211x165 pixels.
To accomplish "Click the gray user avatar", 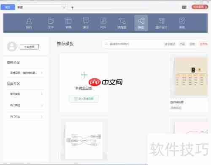I will (12, 46).
